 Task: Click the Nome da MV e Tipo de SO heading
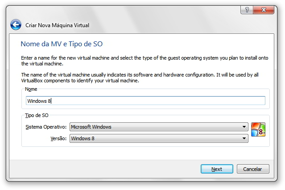(62, 44)
